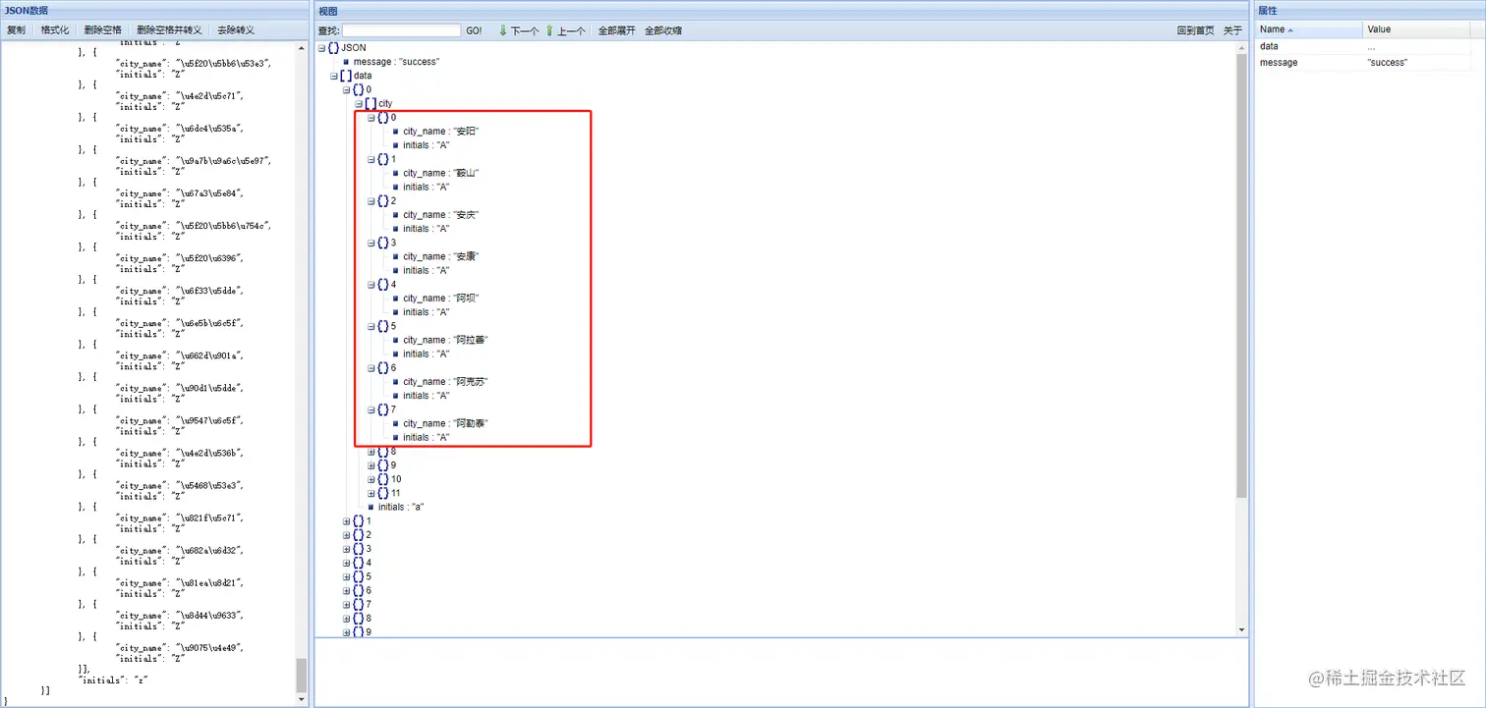The image size is (1486, 708).
Task: Collapse the city array node
Action: (x=359, y=103)
